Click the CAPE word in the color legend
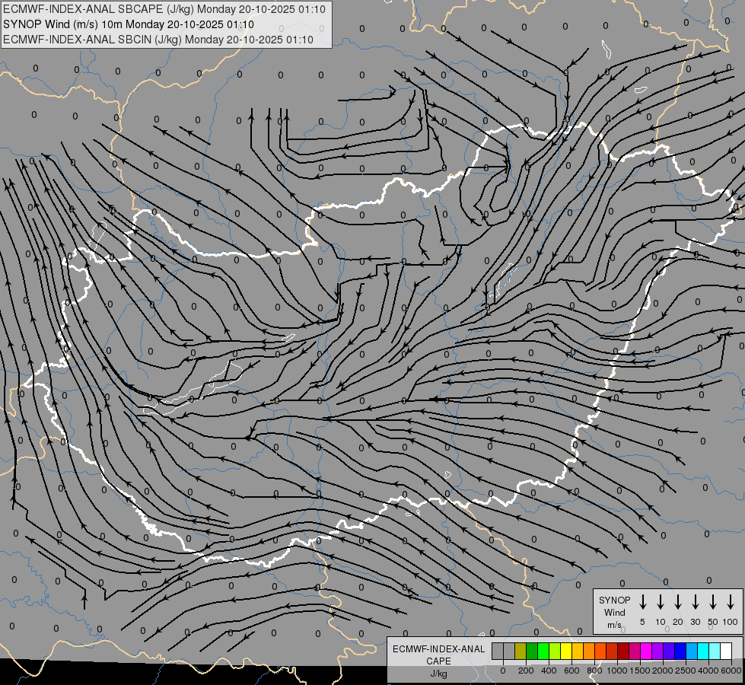745x685 pixels. click(438, 661)
